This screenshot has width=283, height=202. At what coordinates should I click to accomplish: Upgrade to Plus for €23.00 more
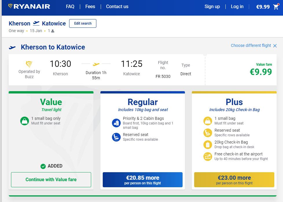click(x=234, y=179)
